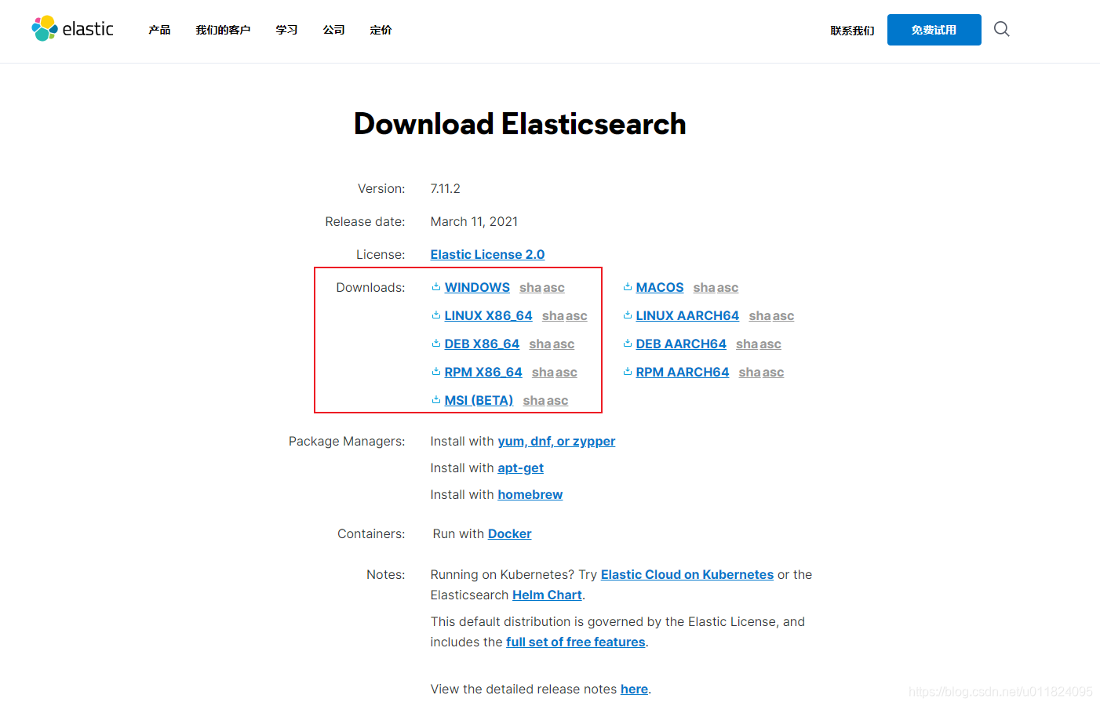
Task: Open asc link for DEB X86_64
Action: coord(563,344)
